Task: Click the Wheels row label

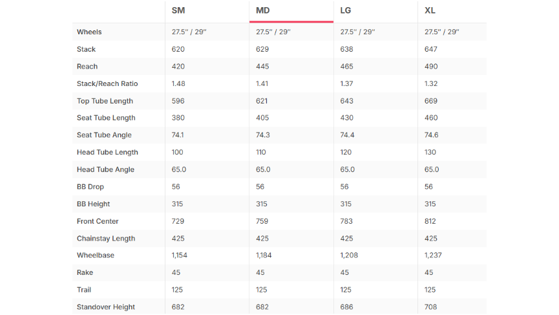Action: [x=89, y=32]
